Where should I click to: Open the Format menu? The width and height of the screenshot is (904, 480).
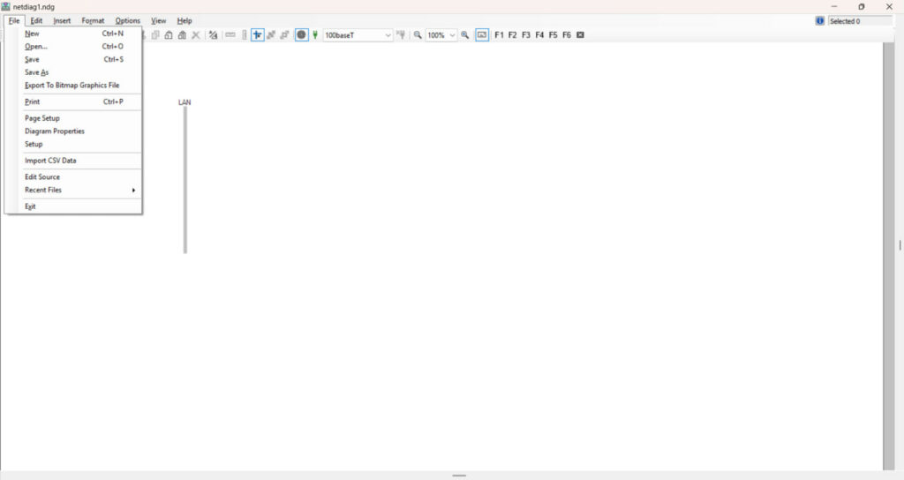[93, 21]
